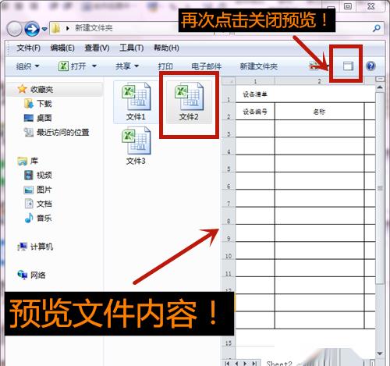Viewport: 390px width, 366px height.
Task: Click the folder icon in address bar
Action: 55,28
